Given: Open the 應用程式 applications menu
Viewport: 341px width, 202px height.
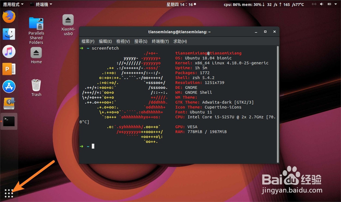Looking at the screenshot, I should click(13, 4).
